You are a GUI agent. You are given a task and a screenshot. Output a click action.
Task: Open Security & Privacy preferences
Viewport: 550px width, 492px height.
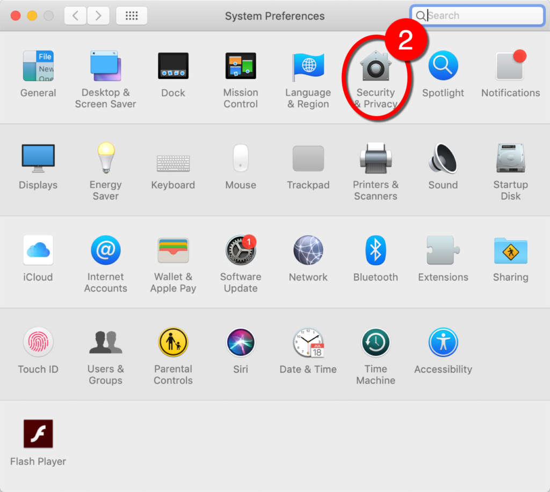(375, 67)
